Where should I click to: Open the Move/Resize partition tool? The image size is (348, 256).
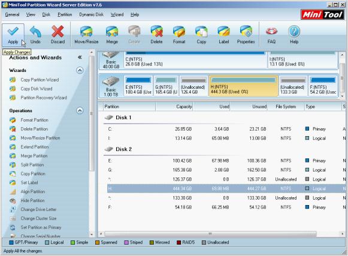[86, 35]
